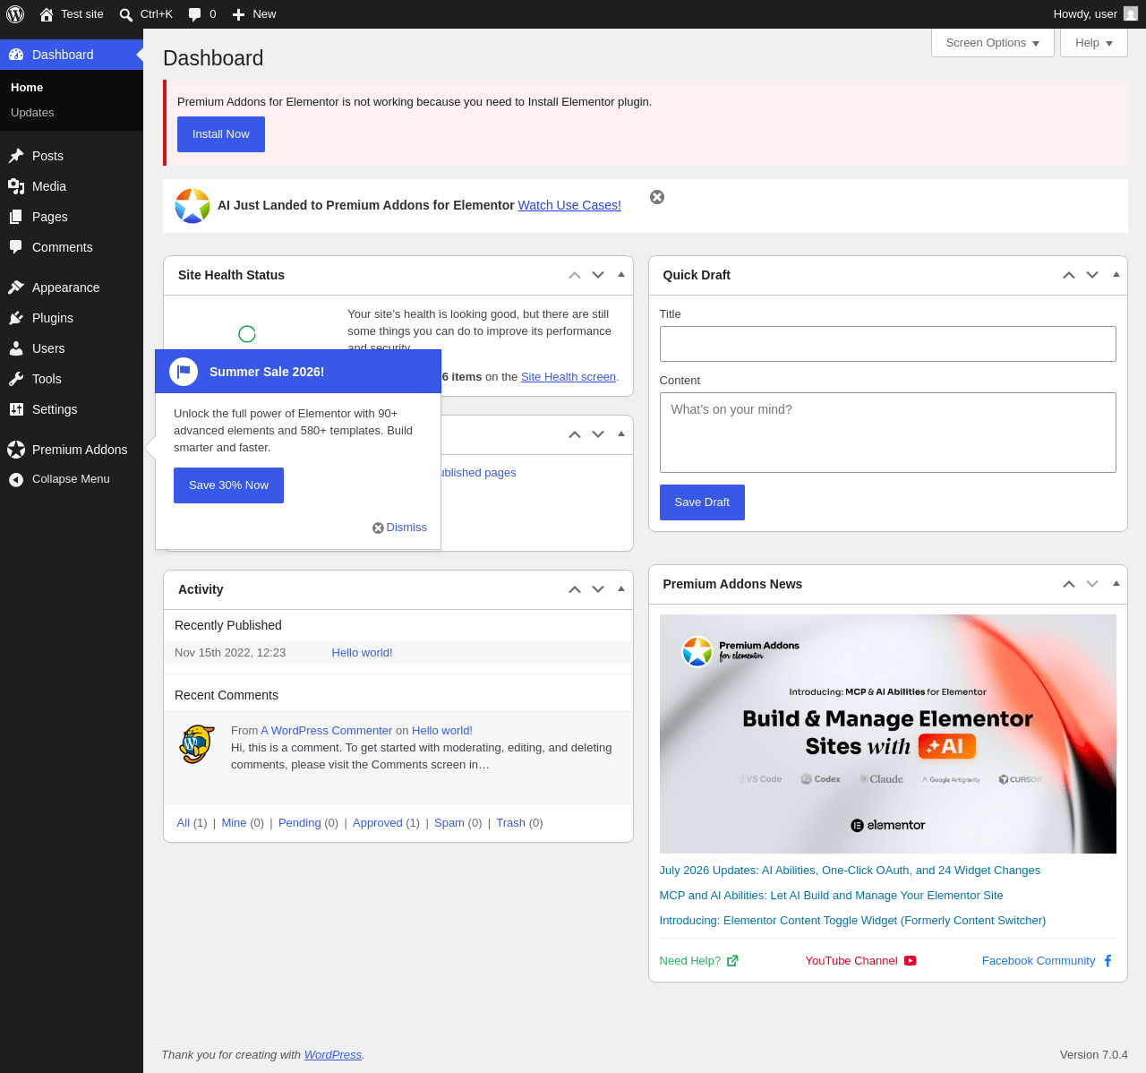Move Site Health Status panel down

(598, 275)
